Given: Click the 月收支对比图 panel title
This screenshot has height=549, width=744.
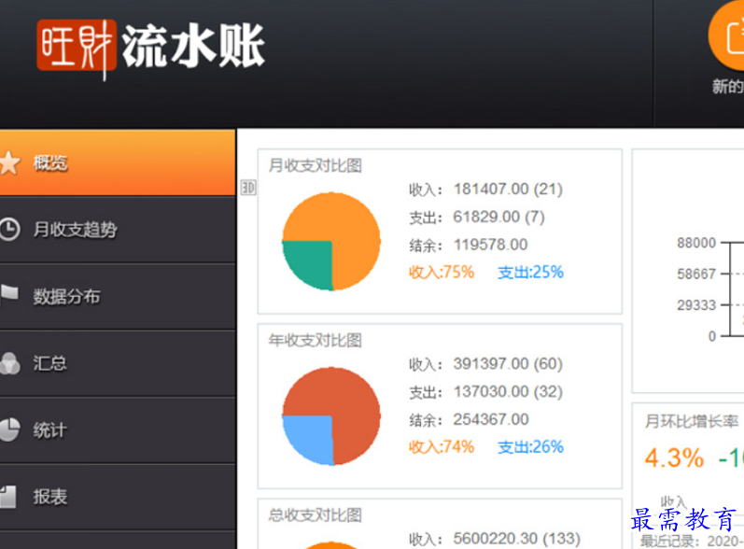Looking at the screenshot, I should 316,165.
